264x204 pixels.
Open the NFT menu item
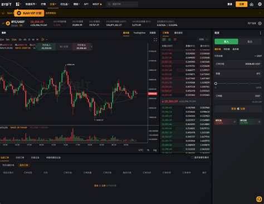86,4
